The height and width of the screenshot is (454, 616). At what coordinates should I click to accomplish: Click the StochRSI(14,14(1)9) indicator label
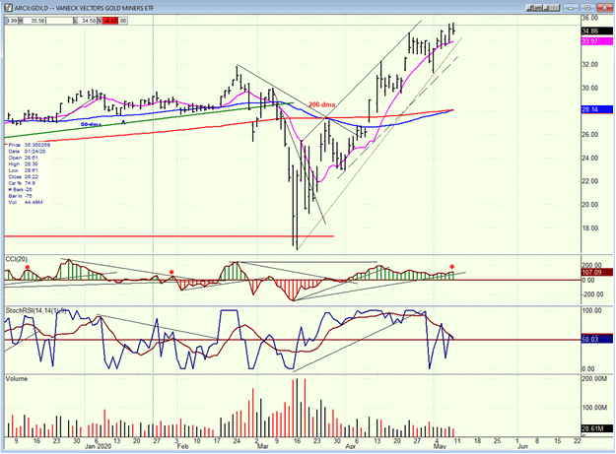(x=36, y=311)
